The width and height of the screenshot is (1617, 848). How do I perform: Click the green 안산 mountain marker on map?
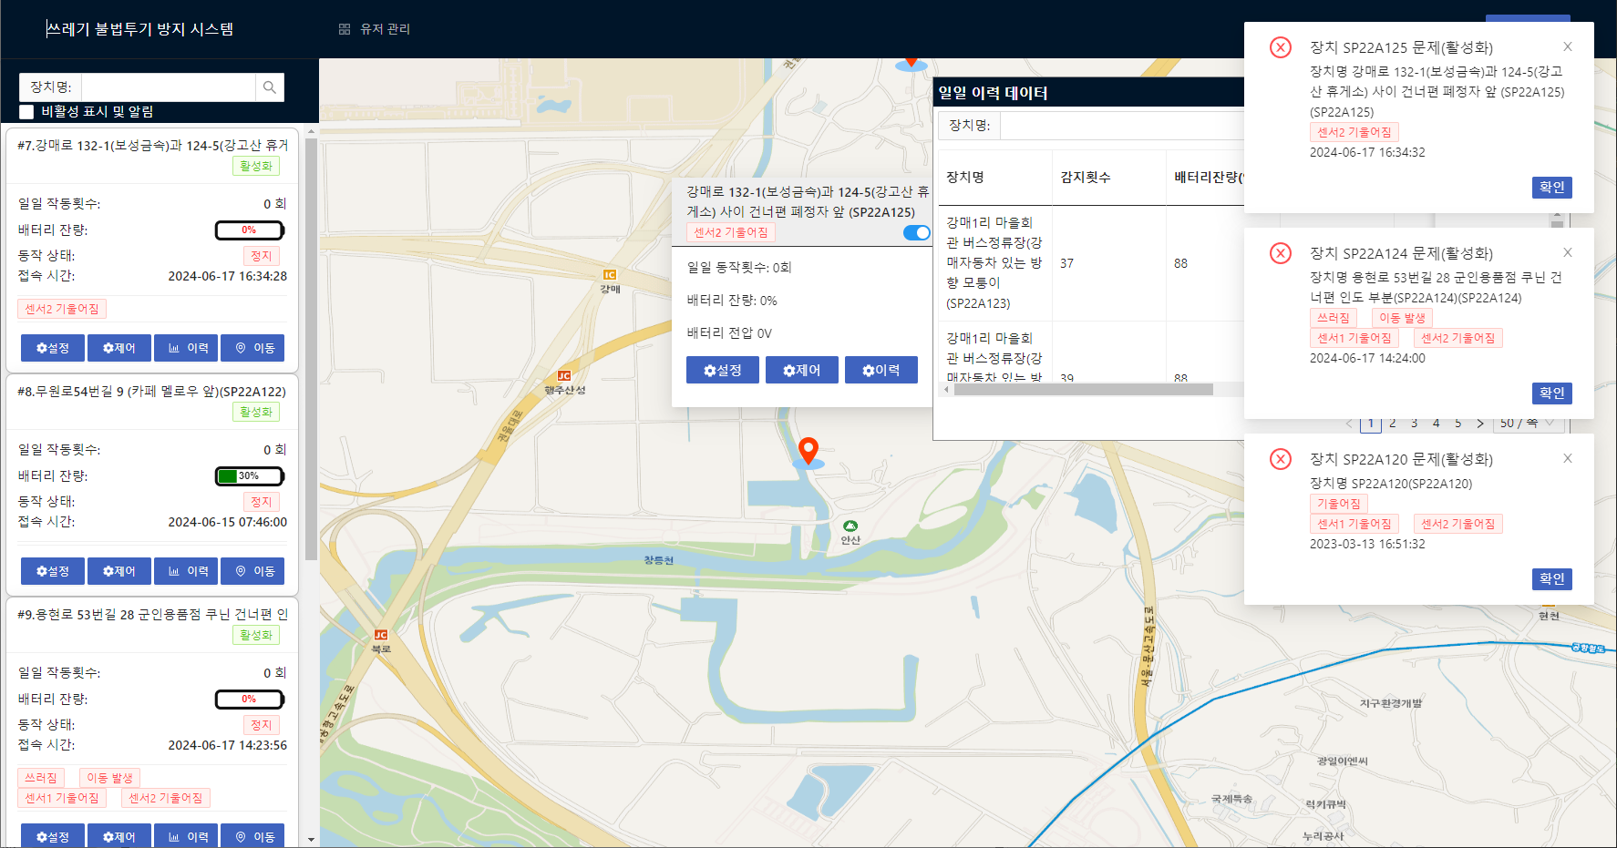[x=850, y=526]
